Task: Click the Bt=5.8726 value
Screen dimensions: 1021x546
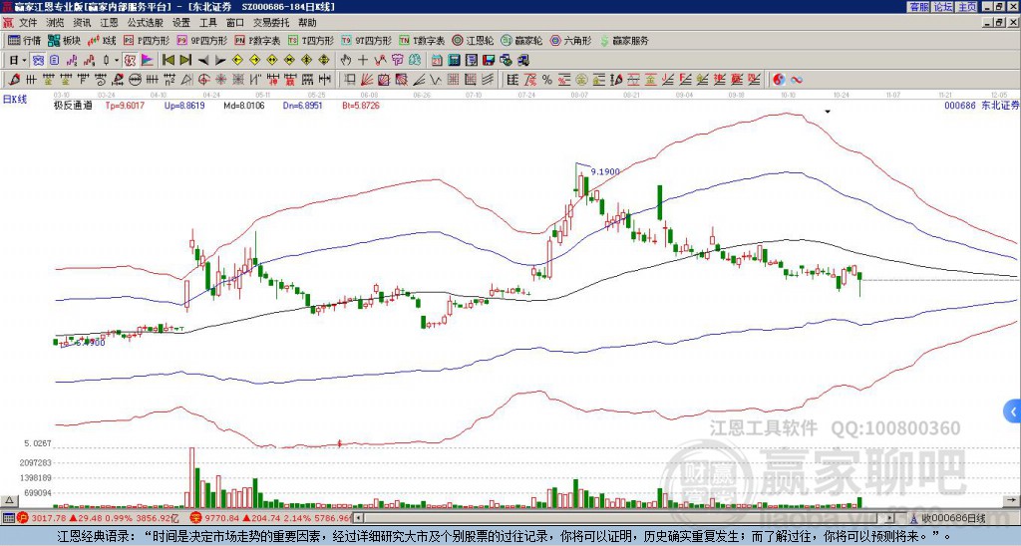Action: coord(360,106)
